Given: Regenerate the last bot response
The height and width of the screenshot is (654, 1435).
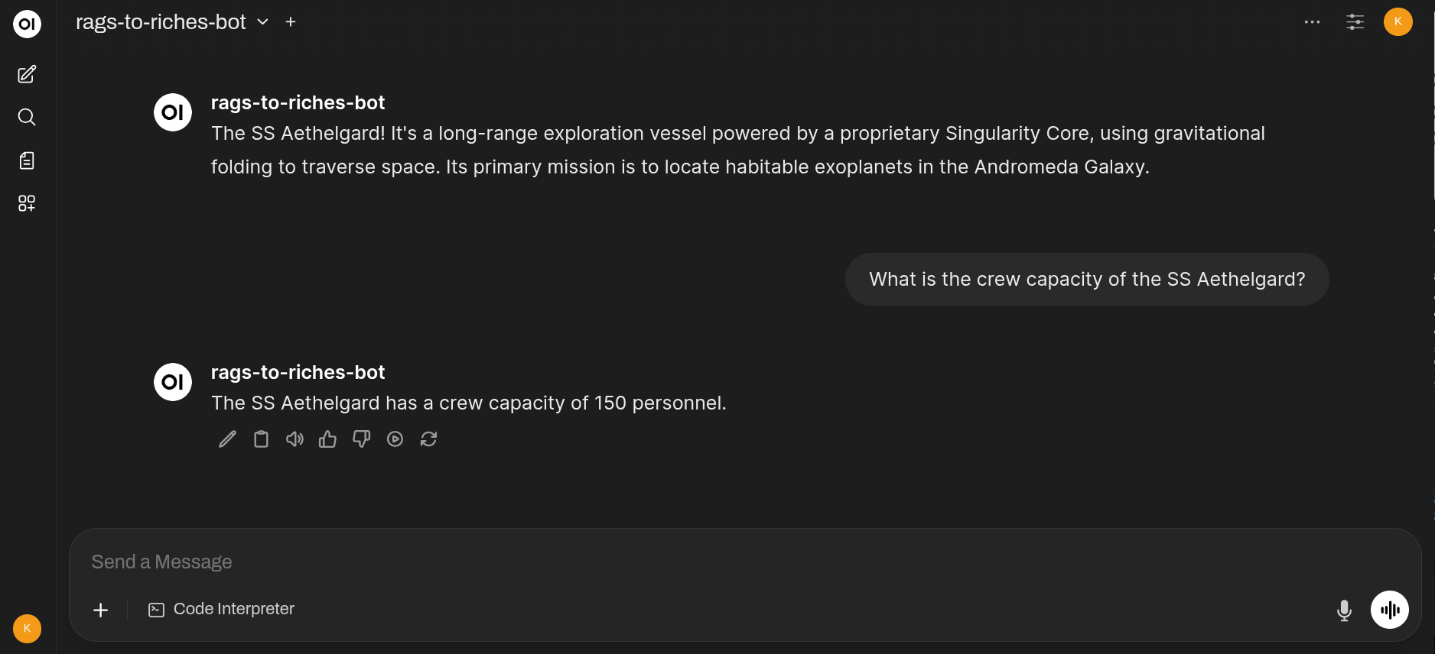Looking at the screenshot, I should coord(428,439).
